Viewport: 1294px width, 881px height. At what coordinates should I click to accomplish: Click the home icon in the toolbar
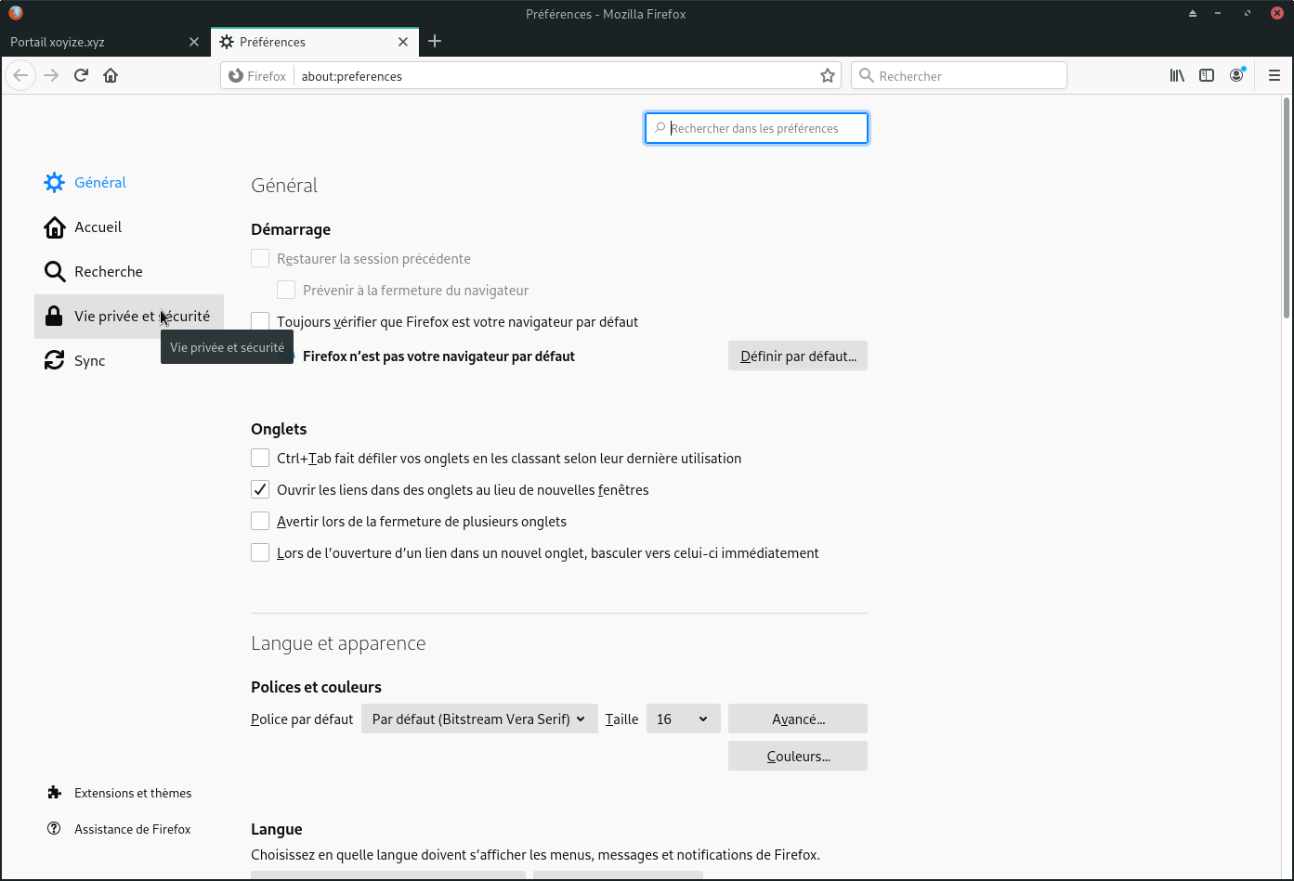111,75
